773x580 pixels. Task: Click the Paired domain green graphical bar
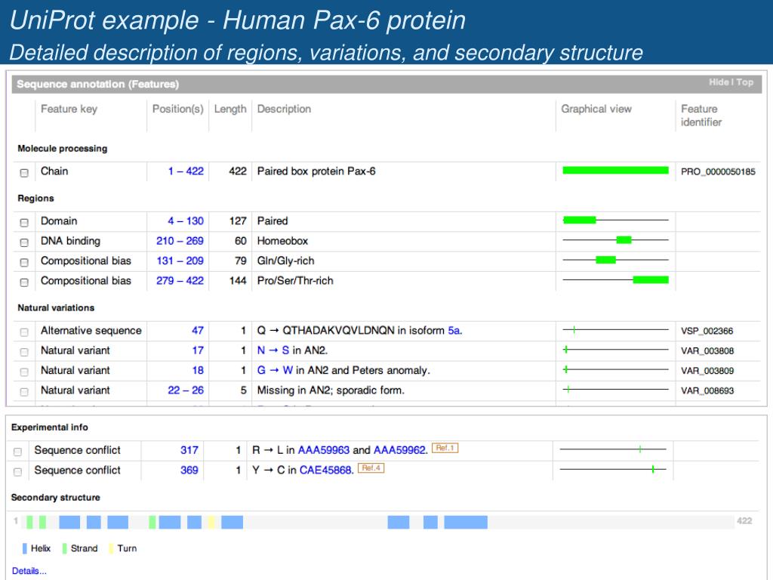pyautogui.click(x=580, y=220)
